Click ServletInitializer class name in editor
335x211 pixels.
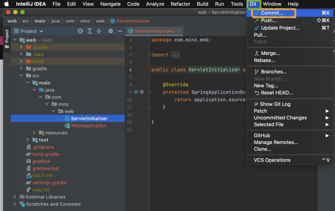[x=214, y=70]
